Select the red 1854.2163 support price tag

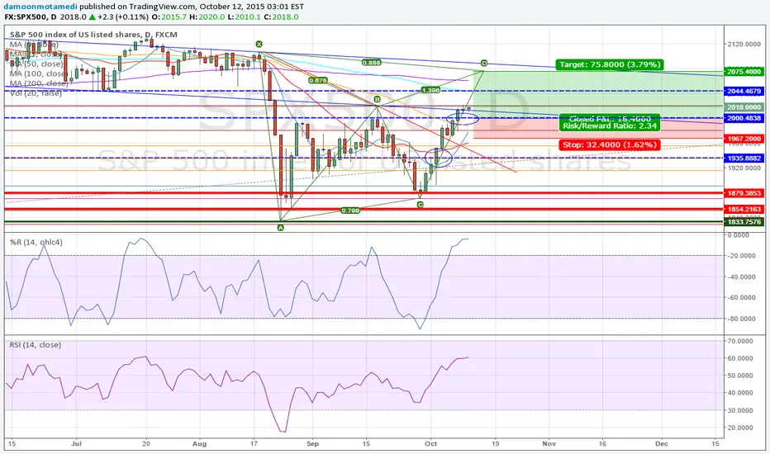[744, 209]
